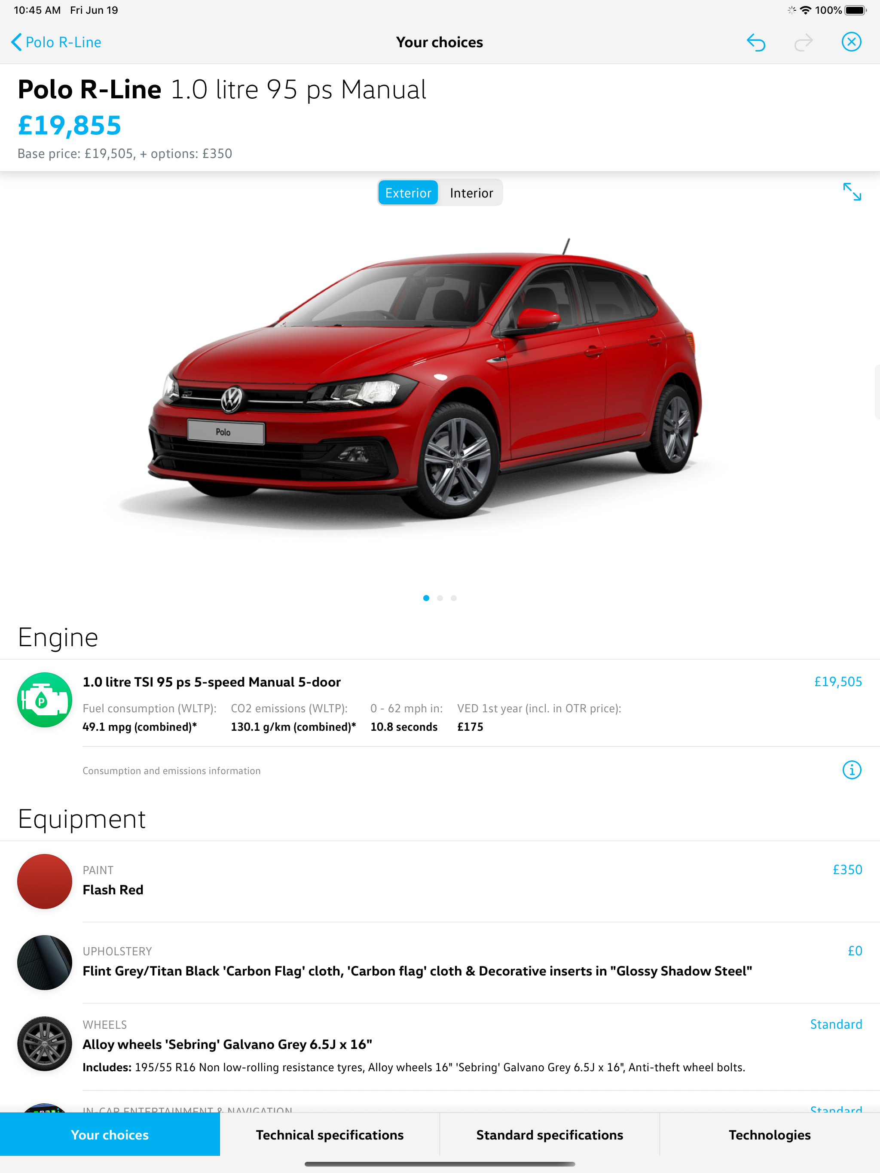
Task: Tap the upholstery fabric thumbnail
Action: tap(45, 962)
